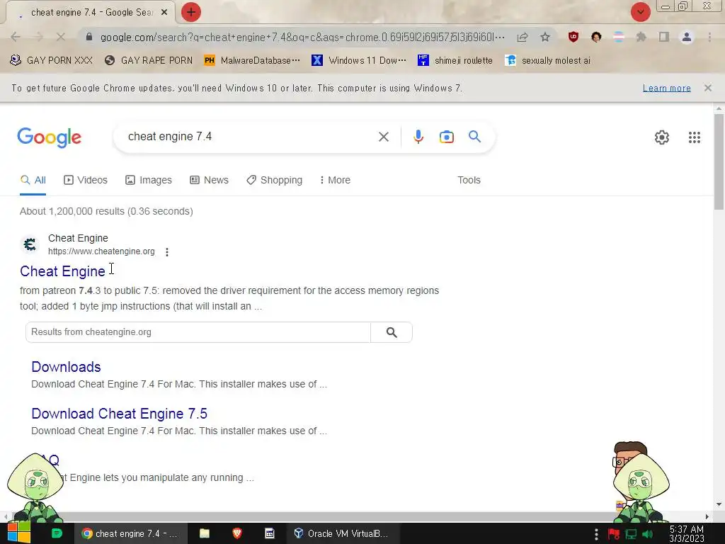The image size is (725, 544).
Task: Open the Windows Start menu
Action: click(x=19, y=533)
